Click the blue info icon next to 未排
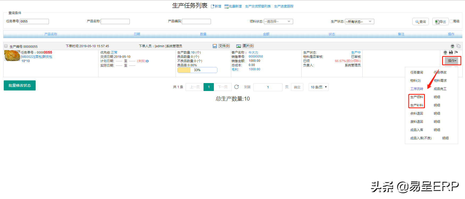This screenshot has width=465, height=199. tap(147, 61)
